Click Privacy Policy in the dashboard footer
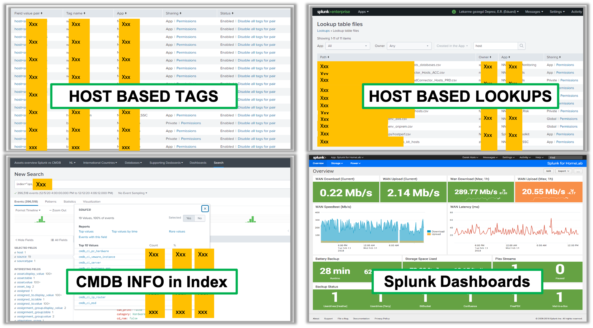 (382, 319)
